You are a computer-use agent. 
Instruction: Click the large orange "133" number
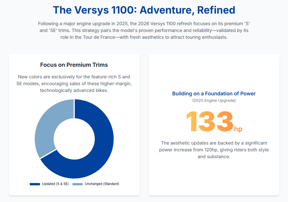click(x=209, y=122)
